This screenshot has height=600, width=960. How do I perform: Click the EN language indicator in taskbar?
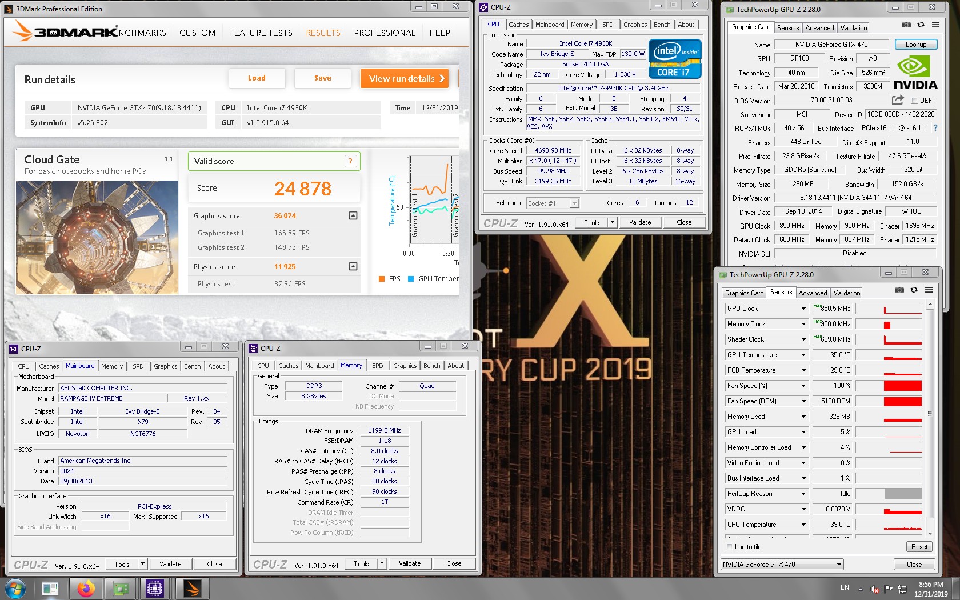pos(845,587)
